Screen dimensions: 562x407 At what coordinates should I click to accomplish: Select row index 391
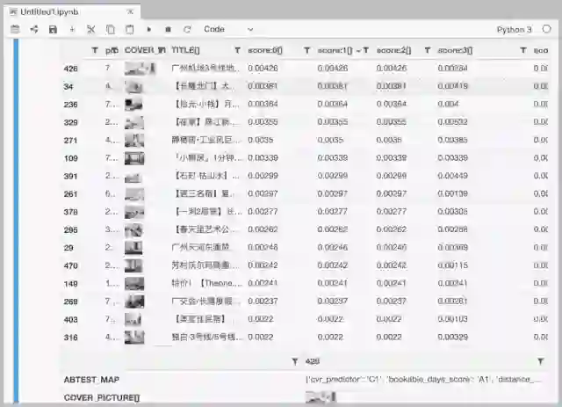coord(70,176)
